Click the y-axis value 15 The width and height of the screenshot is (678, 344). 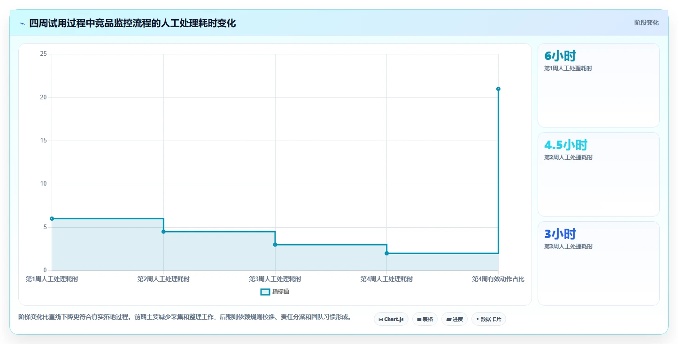point(44,141)
